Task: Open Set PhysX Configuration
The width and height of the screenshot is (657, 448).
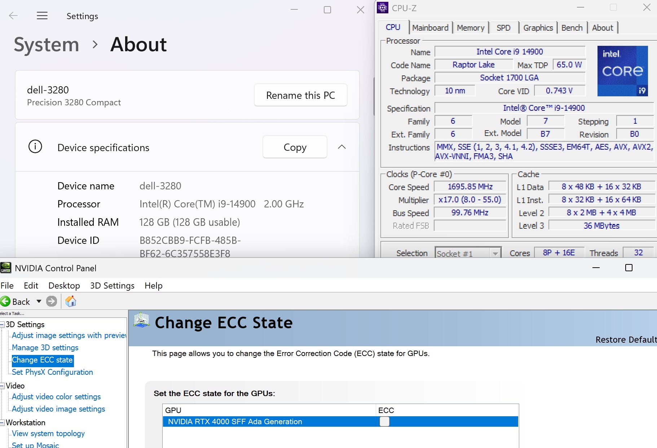Action: [x=52, y=372]
